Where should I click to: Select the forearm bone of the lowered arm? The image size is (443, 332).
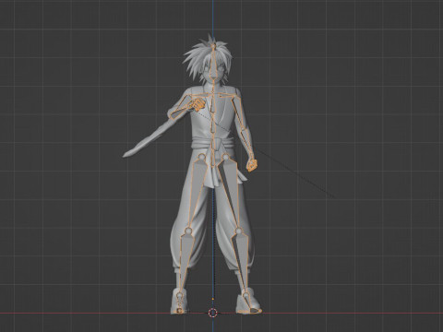point(247,144)
